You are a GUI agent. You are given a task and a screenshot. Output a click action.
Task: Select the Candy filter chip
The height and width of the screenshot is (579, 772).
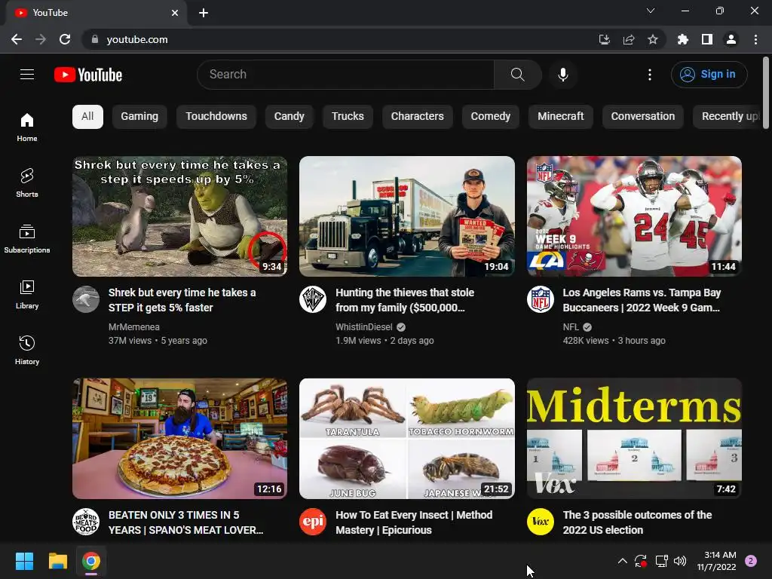(289, 116)
